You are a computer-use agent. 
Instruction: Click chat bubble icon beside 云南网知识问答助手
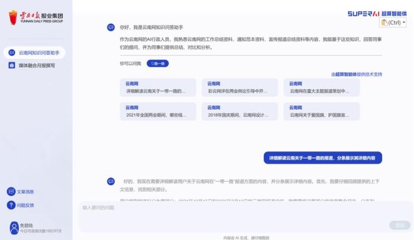click(x=12, y=52)
